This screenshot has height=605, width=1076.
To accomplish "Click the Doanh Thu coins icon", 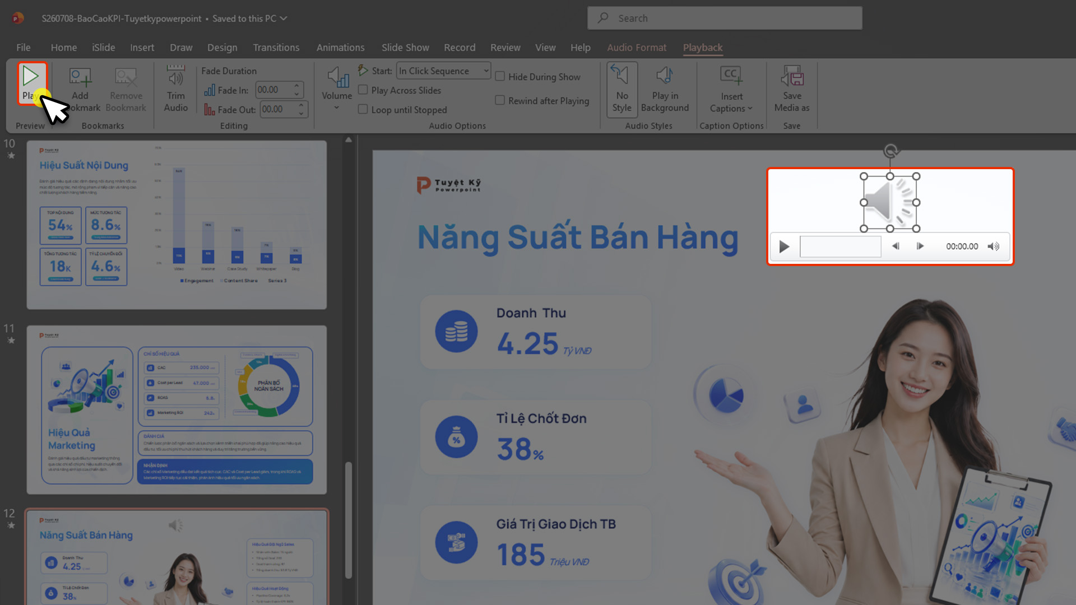I will 456,331.
